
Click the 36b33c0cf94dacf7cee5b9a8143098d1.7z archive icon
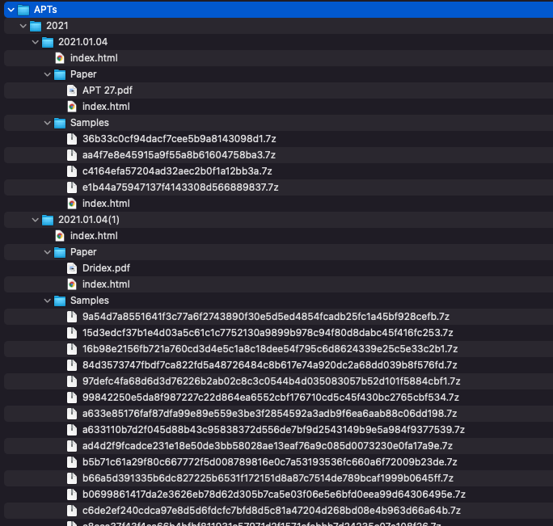coord(72,139)
